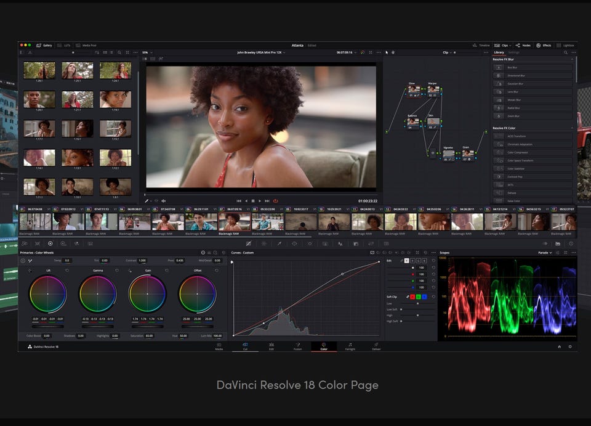The width and height of the screenshot is (591, 426).
Task: Click the bypass color grades icon
Action: (x=362, y=52)
